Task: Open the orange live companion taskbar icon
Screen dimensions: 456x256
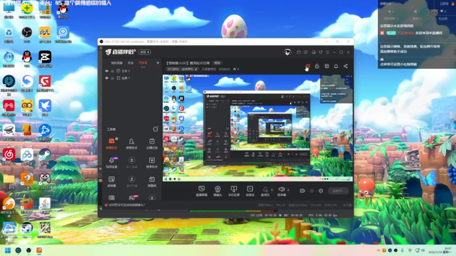Action: [x=39, y=250]
